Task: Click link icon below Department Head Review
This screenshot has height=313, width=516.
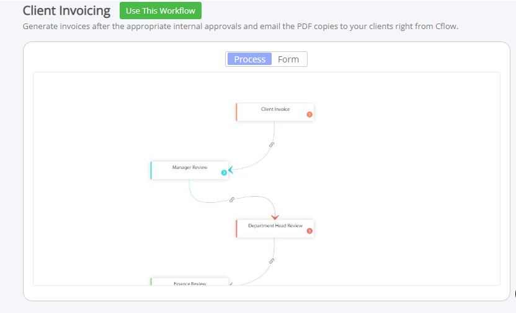Action: 272,261
